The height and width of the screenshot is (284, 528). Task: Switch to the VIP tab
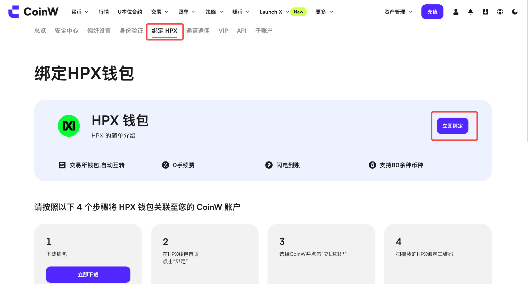[x=223, y=31]
